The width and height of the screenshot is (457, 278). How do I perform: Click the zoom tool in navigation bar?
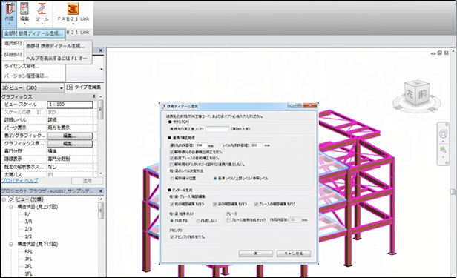(443, 150)
